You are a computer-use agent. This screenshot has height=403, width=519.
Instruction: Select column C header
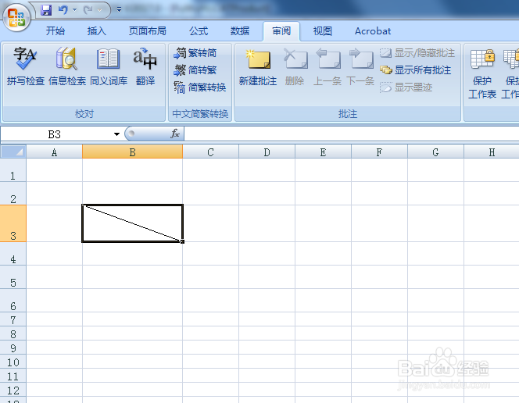pyautogui.click(x=210, y=152)
